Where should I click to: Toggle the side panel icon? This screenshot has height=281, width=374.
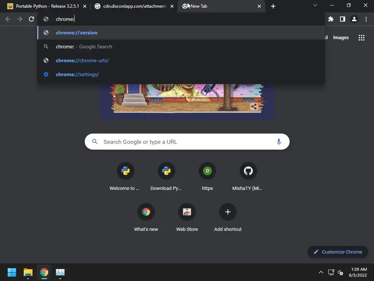(x=343, y=19)
